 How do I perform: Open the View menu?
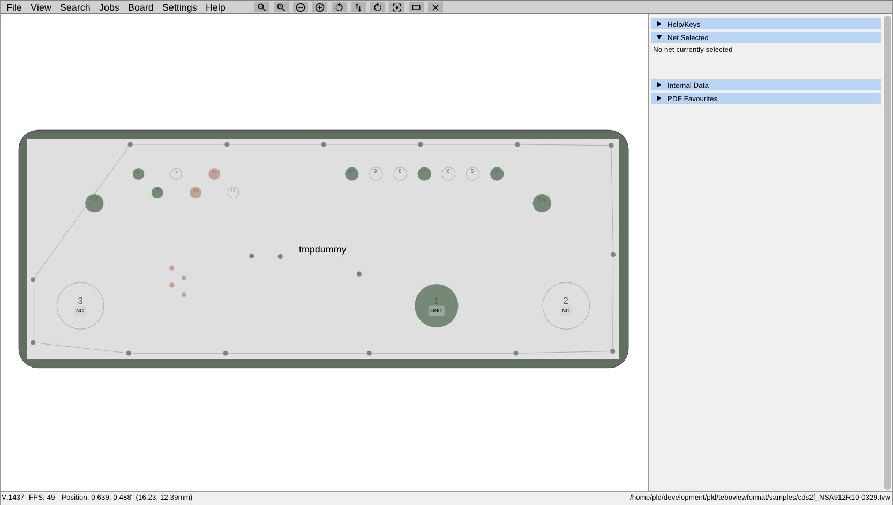click(x=41, y=7)
